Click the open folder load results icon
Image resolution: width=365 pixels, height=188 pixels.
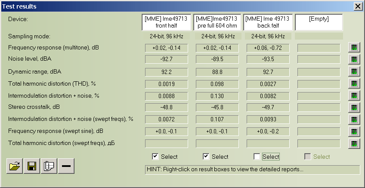tap(15, 166)
